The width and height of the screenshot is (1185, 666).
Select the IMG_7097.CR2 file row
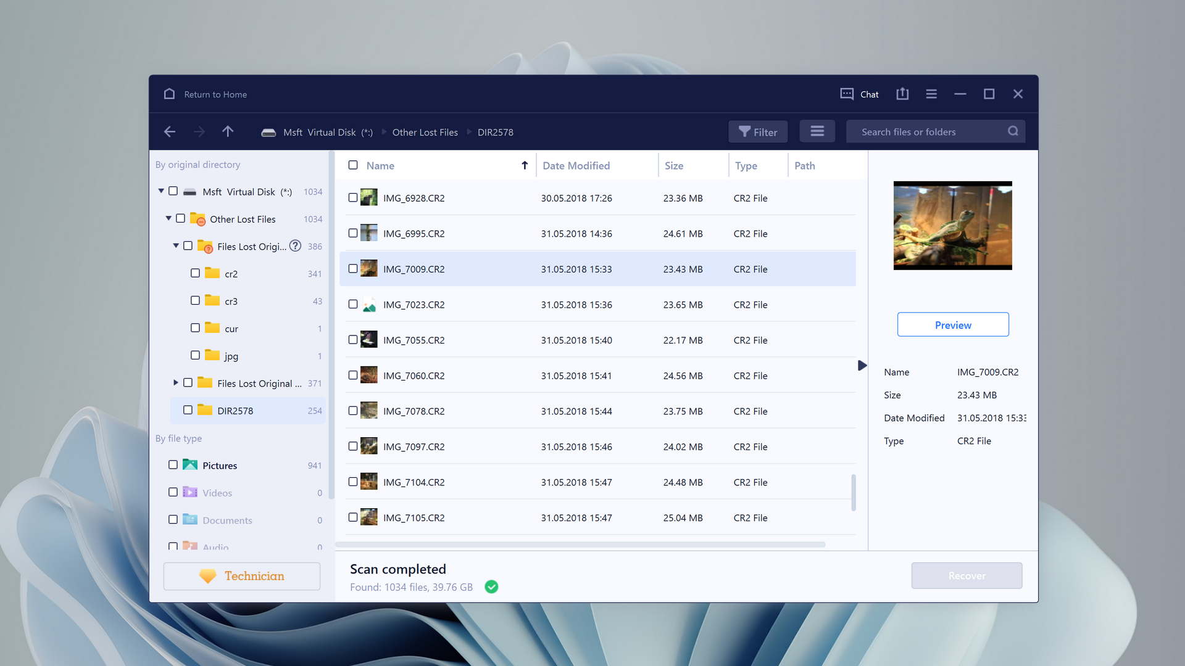(597, 446)
